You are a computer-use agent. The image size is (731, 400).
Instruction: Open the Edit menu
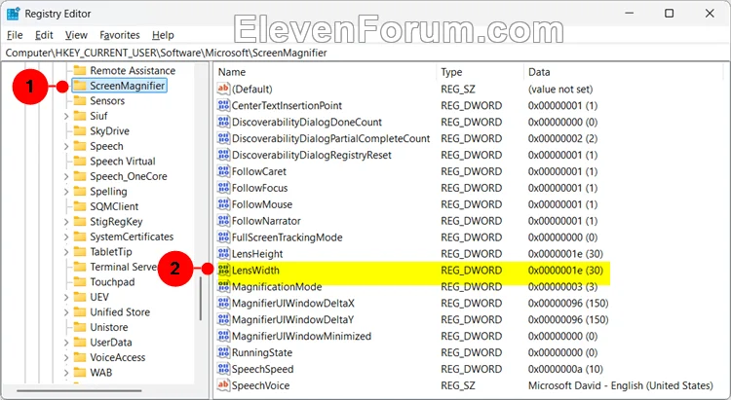[44, 35]
